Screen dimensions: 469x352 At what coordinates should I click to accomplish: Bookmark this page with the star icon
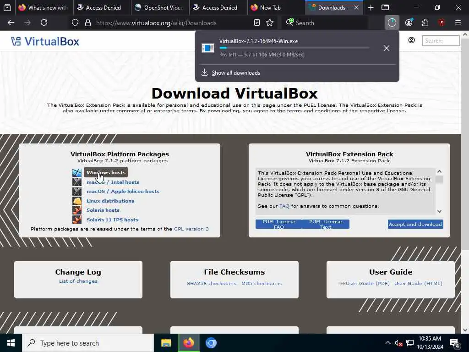(x=270, y=23)
